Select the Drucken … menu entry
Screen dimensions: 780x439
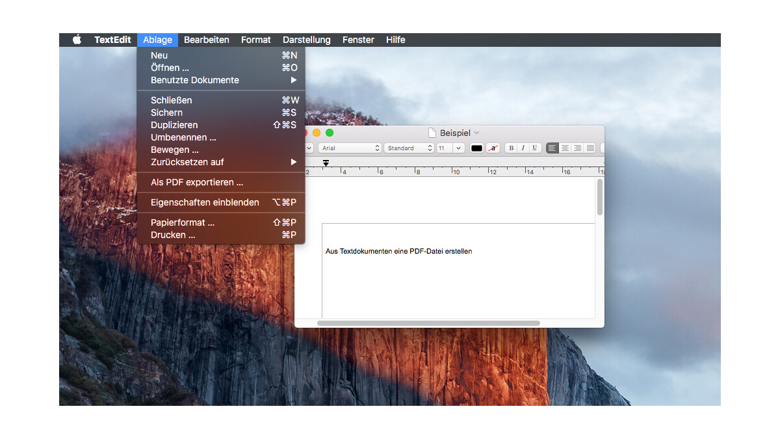(221, 235)
